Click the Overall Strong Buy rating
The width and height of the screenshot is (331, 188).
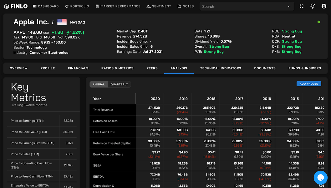coord(219,46)
